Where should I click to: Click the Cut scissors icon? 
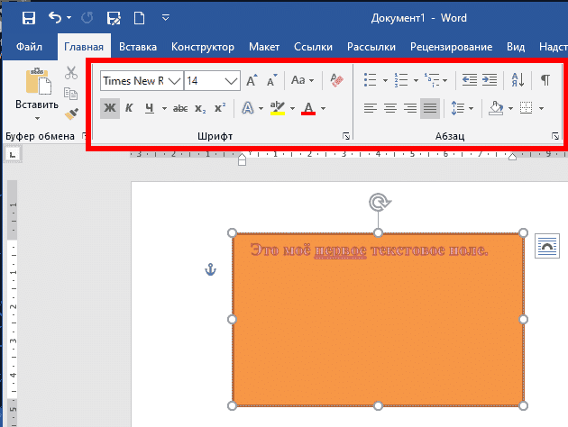71,73
